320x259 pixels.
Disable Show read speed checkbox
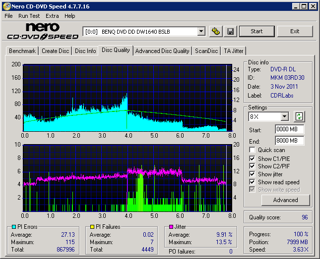[253, 182]
